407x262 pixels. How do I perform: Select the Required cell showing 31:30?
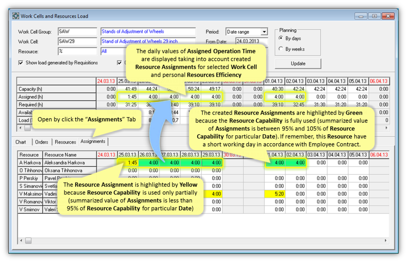(x=316, y=104)
